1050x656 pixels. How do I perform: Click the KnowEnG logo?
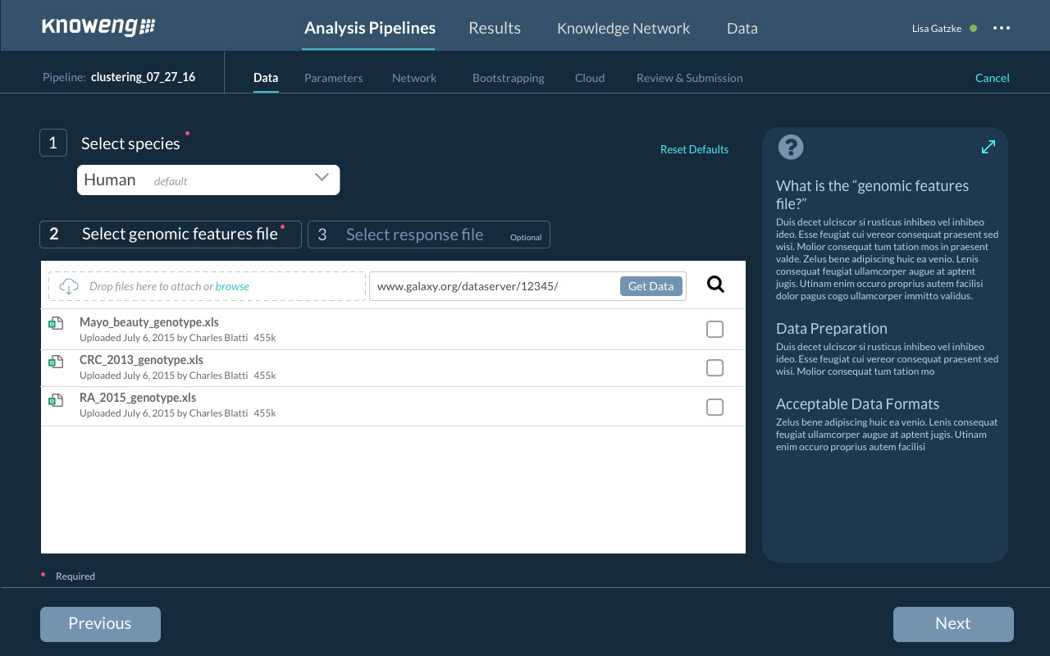click(x=98, y=27)
